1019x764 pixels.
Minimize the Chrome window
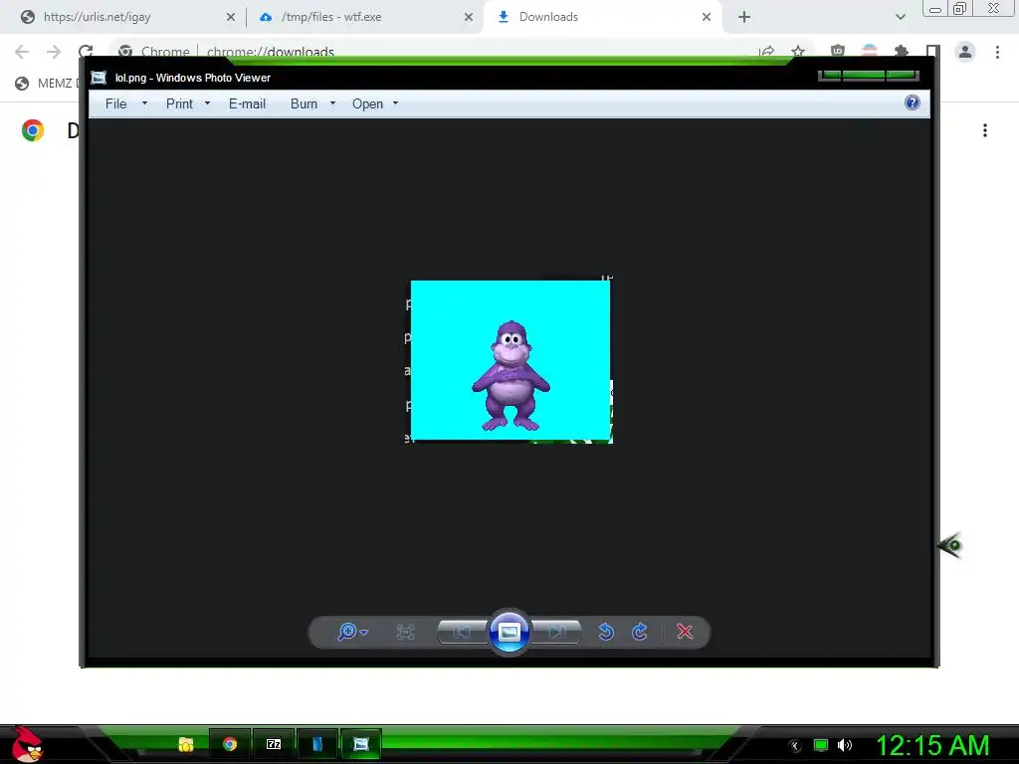coord(935,9)
